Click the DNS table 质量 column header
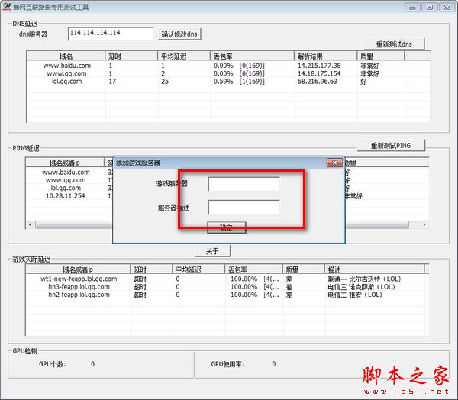Viewport: 458px width, 400px height. click(x=381, y=56)
